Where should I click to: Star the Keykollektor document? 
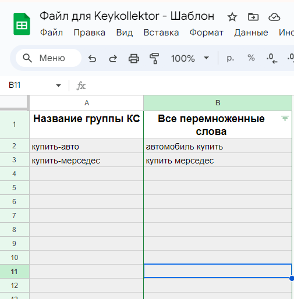pos(232,17)
